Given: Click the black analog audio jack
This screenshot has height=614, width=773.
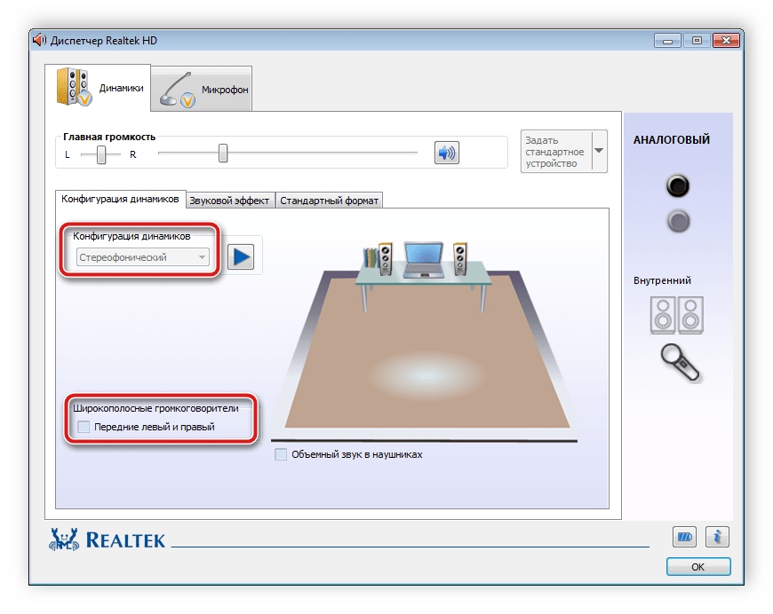Looking at the screenshot, I should coord(678,186).
